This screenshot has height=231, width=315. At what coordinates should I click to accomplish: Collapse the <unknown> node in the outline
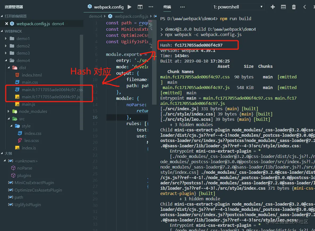(5, 161)
